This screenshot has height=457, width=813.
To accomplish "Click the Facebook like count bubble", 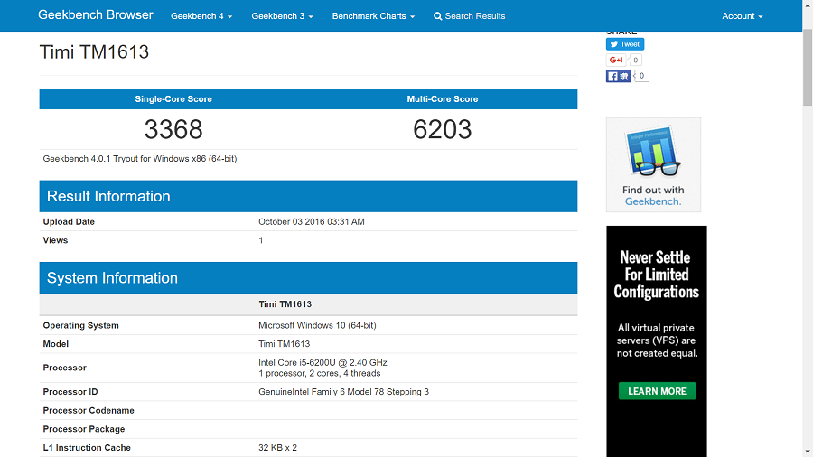I will (641, 76).
